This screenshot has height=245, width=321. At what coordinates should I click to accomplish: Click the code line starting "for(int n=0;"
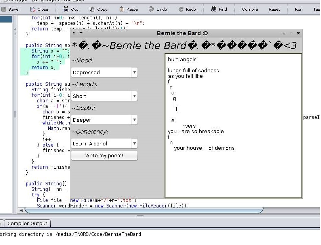[75, 18]
